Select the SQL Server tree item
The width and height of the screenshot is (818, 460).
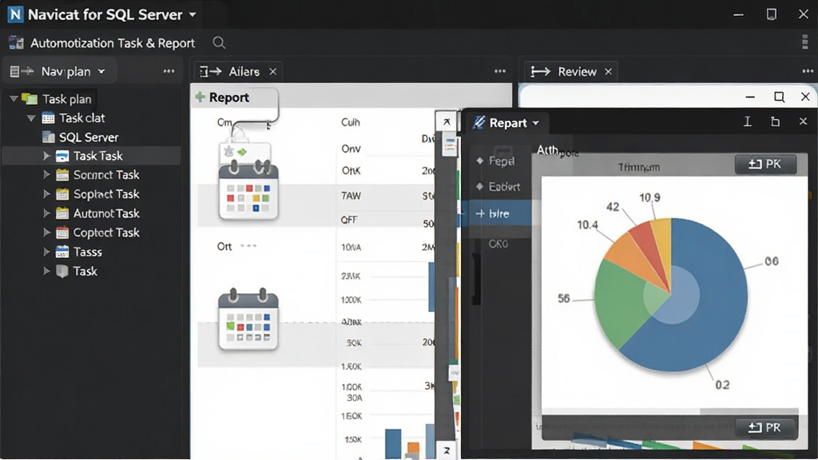[88, 137]
